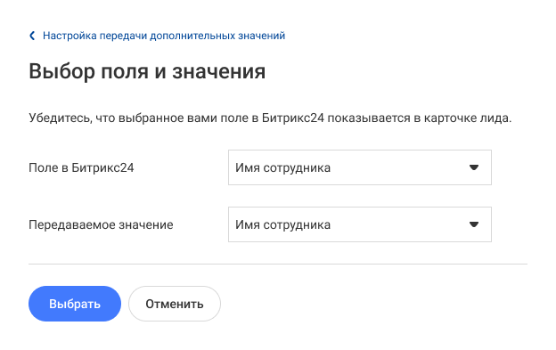Click the Поле в Битрикс24 label
Viewport: 556px width, 350px height.
(81, 167)
